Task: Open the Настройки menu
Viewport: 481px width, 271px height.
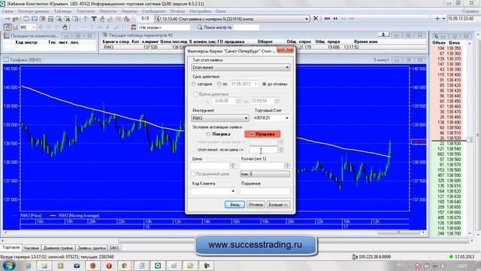Action: 200,11
